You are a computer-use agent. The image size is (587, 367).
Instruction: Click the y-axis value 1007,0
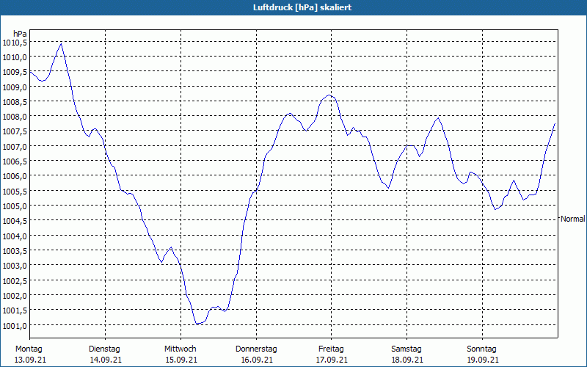pyautogui.click(x=15, y=146)
